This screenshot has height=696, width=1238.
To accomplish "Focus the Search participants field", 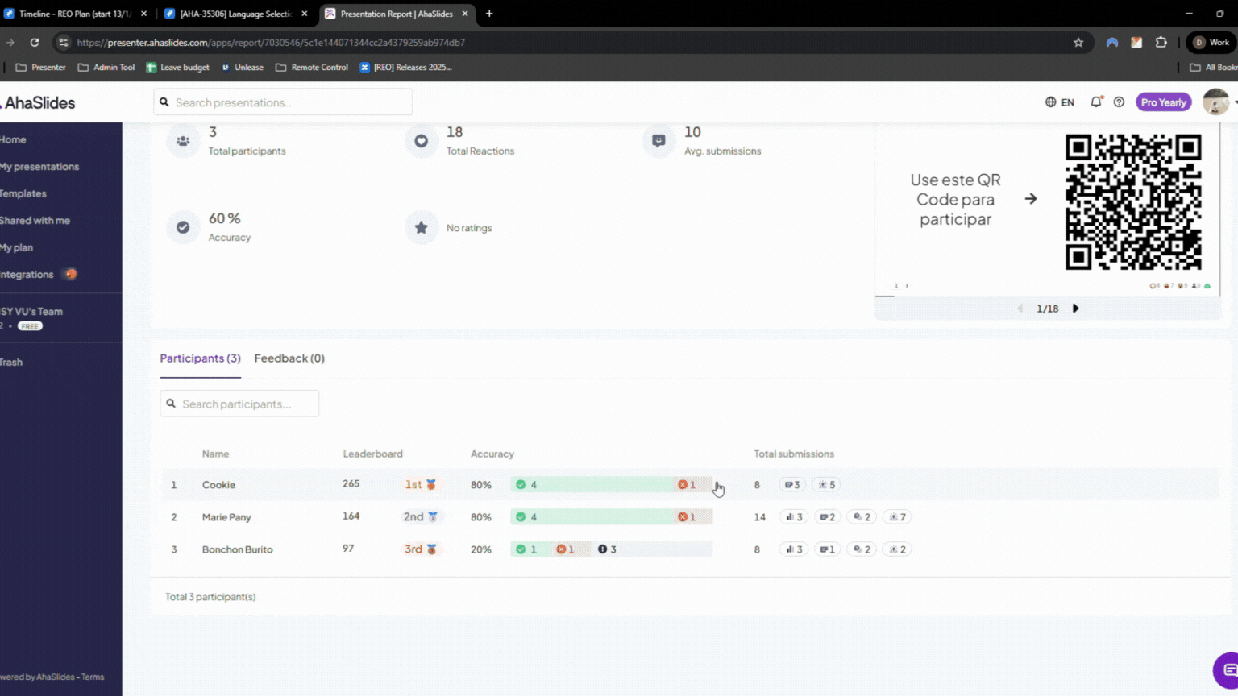I will 239,404.
